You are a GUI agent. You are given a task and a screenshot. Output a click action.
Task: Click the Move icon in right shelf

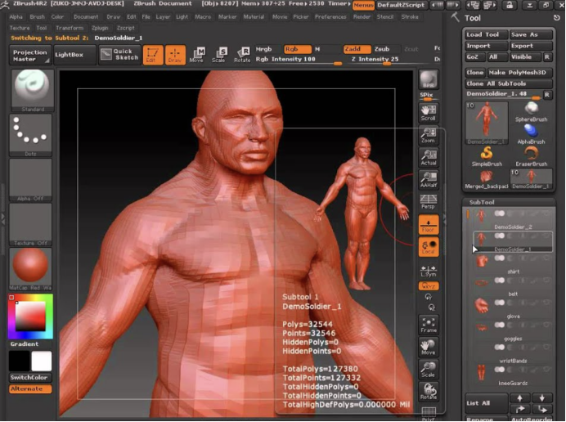point(429,347)
